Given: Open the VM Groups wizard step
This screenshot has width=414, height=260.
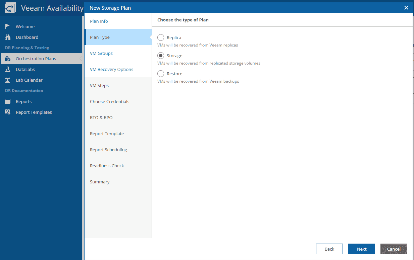Looking at the screenshot, I should [118, 53].
